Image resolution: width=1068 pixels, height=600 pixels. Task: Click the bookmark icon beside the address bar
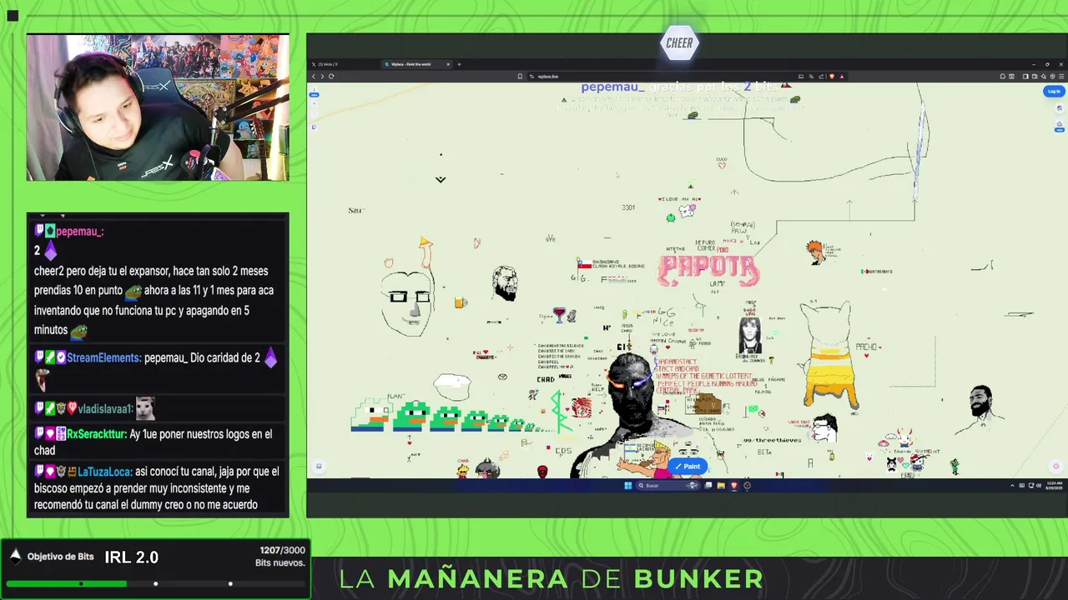click(520, 76)
